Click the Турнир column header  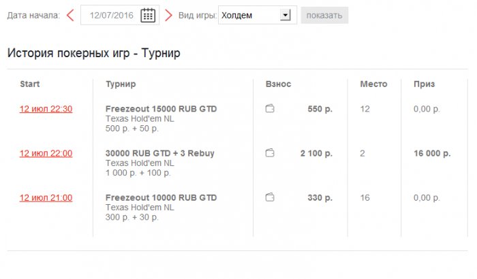(x=121, y=84)
